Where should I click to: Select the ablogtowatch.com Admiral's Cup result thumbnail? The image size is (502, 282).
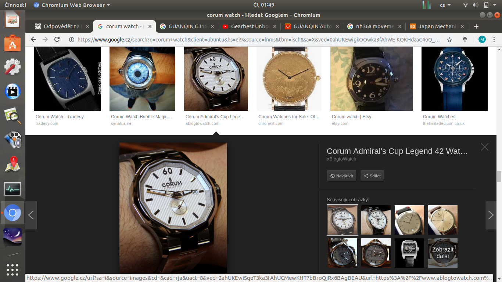click(x=216, y=79)
